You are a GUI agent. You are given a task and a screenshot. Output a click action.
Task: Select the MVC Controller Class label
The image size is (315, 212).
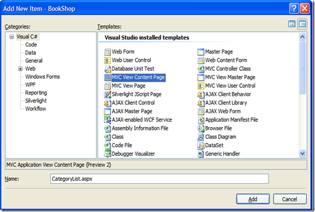228,69
